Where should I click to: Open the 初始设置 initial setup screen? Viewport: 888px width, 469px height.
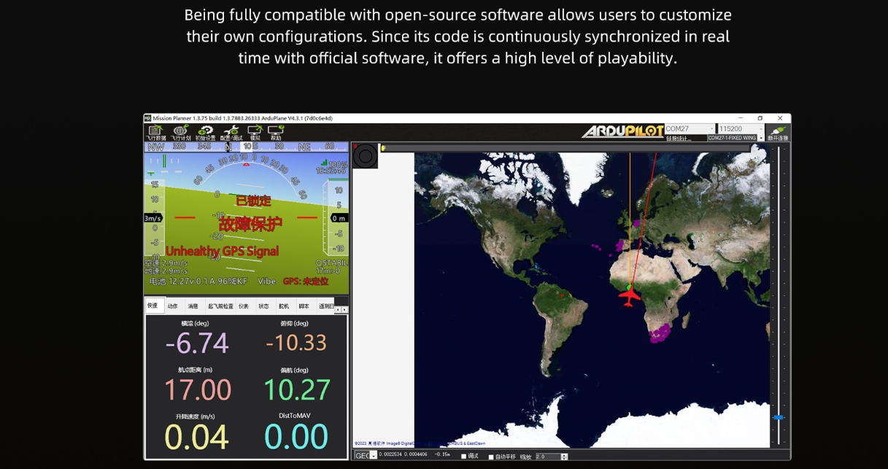(206, 132)
